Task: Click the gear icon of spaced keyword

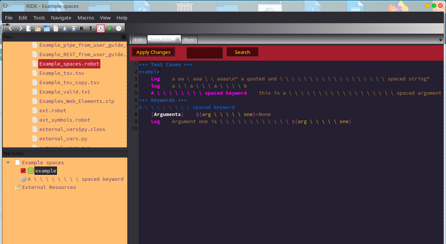Action: pyautogui.click(x=23, y=179)
